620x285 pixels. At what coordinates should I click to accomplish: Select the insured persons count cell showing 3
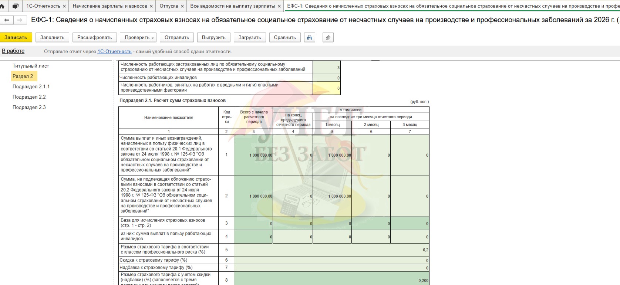pos(327,67)
